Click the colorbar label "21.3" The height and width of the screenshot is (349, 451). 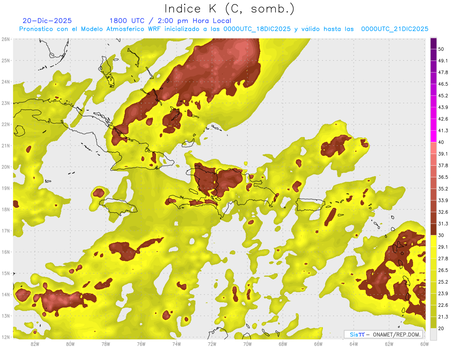(443, 317)
